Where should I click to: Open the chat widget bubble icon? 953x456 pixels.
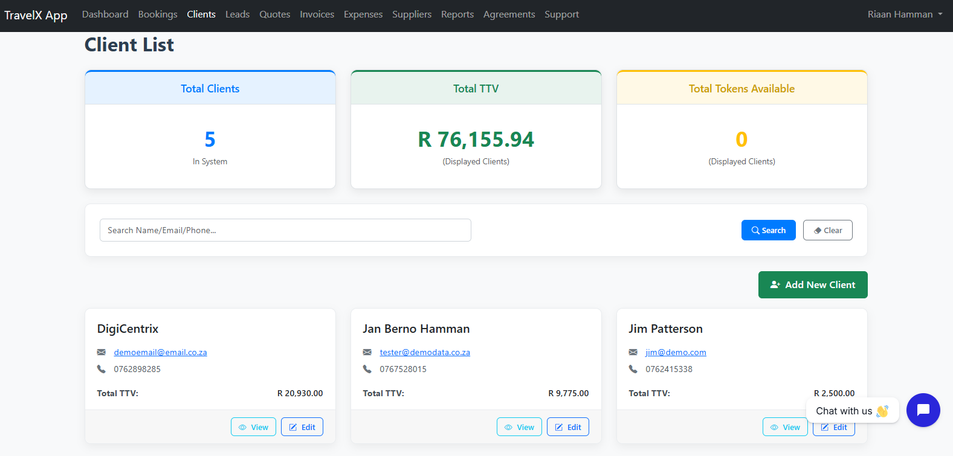(923, 410)
